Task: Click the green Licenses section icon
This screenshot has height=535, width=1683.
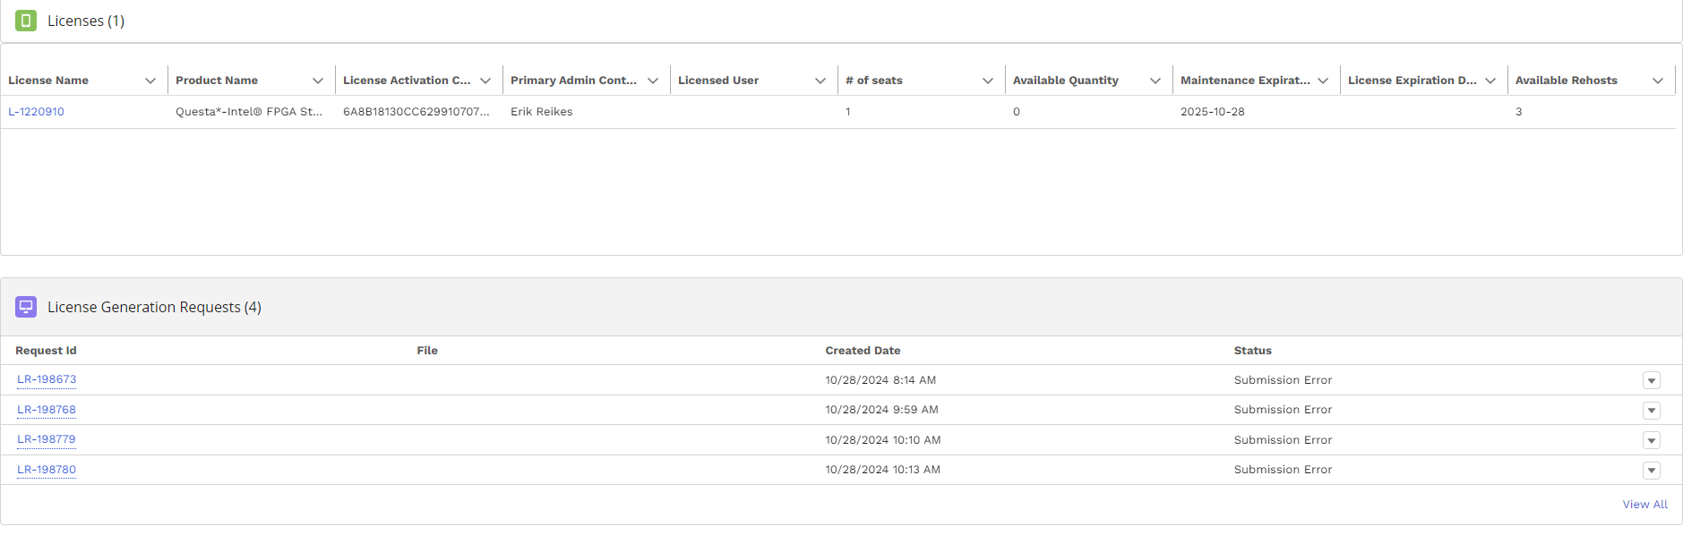Action: tap(26, 21)
